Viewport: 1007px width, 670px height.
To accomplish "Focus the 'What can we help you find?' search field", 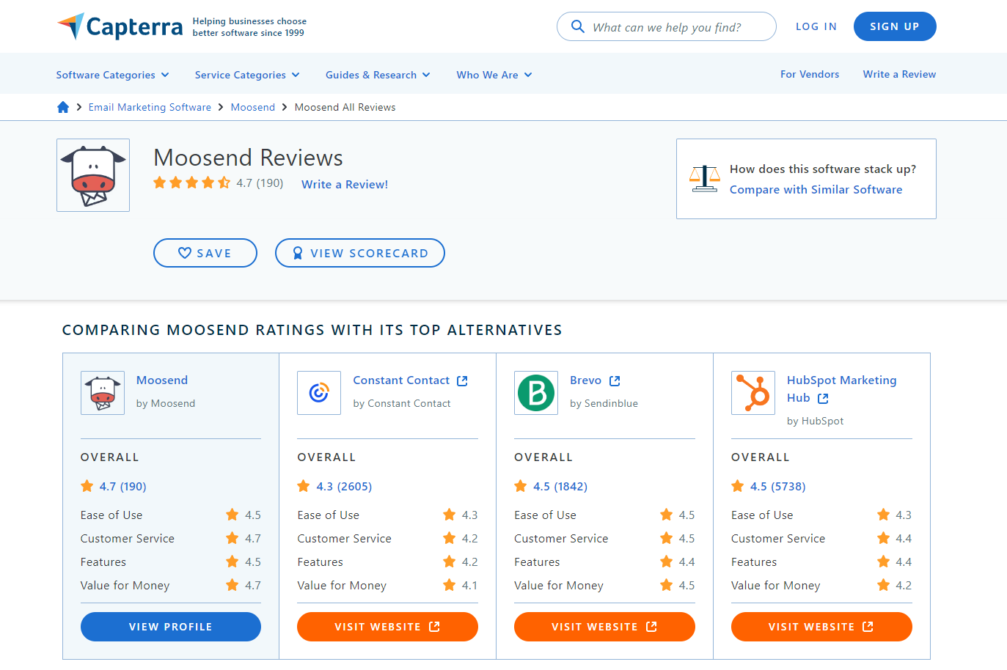I will (667, 26).
